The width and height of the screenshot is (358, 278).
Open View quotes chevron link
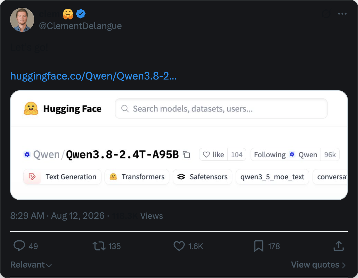[318, 265]
